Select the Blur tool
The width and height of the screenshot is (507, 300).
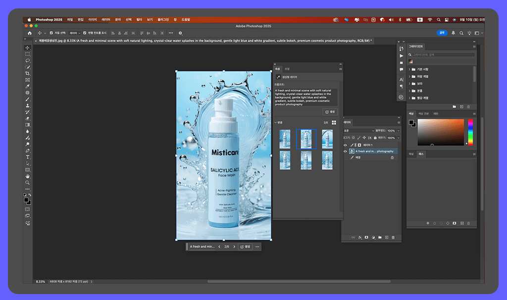tap(28, 131)
